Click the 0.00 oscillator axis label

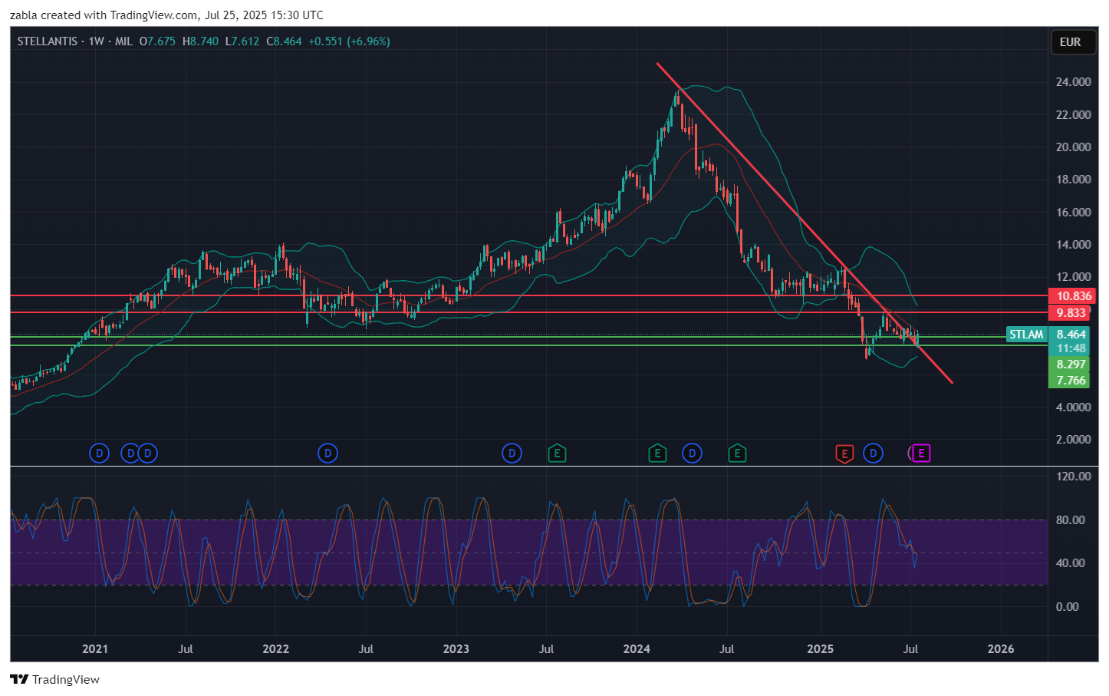(x=1067, y=607)
